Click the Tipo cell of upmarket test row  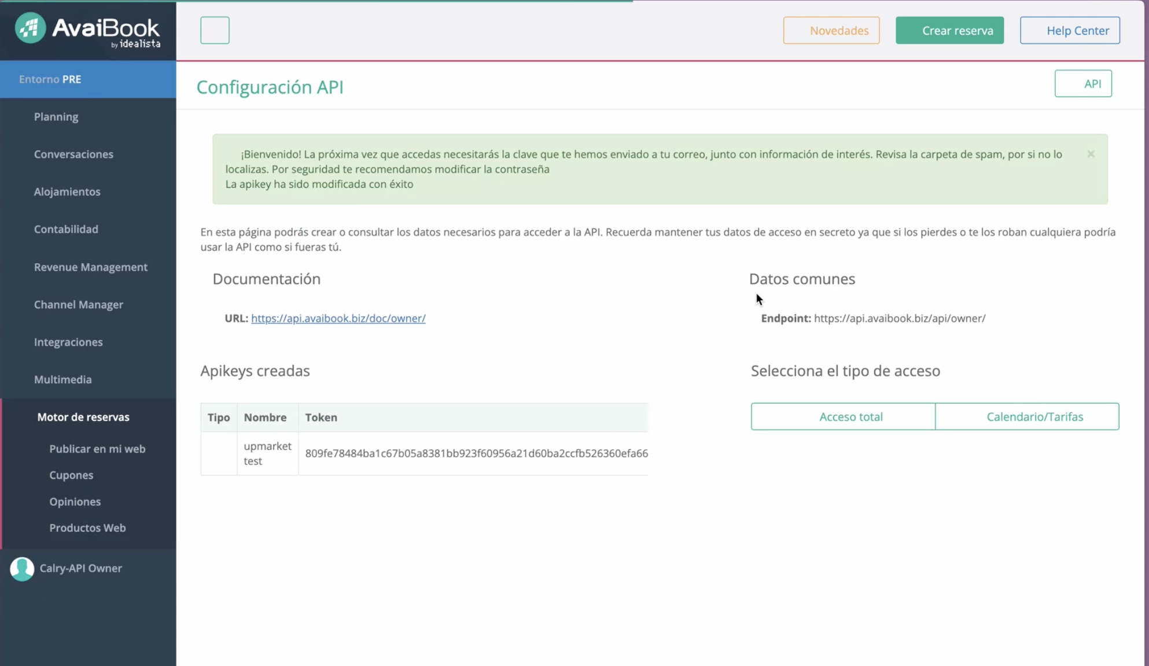pos(219,453)
